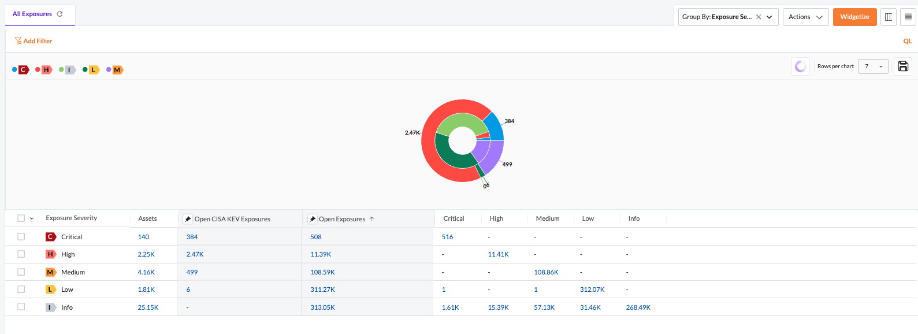918x334 pixels.
Task: Click the Widgetize button
Action: [x=855, y=17]
